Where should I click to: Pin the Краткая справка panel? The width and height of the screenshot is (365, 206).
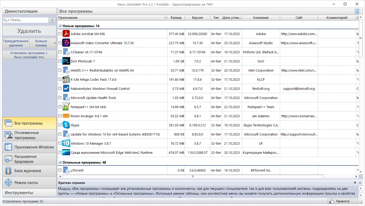tap(355, 183)
